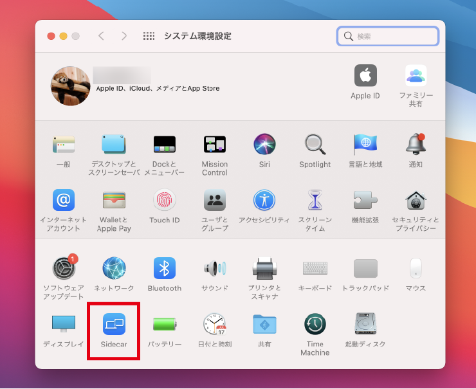Image resolution: width=476 pixels, height=389 pixels.
Task: Open インターネットアカウント pane
Action: (64, 200)
